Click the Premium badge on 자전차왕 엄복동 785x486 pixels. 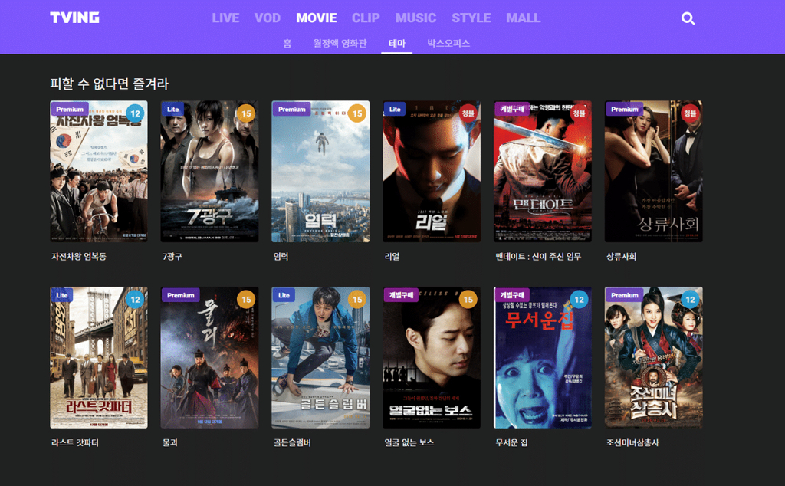click(x=70, y=109)
